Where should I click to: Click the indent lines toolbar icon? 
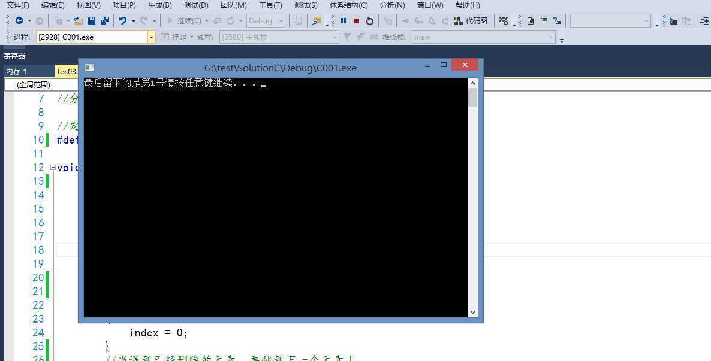(x=544, y=21)
